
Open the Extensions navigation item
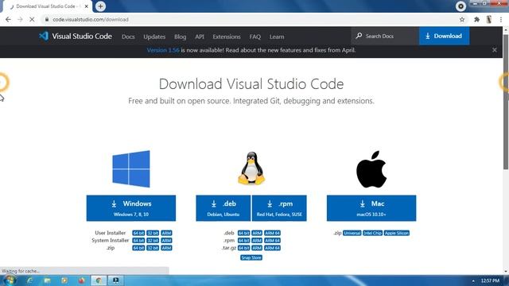click(227, 37)
